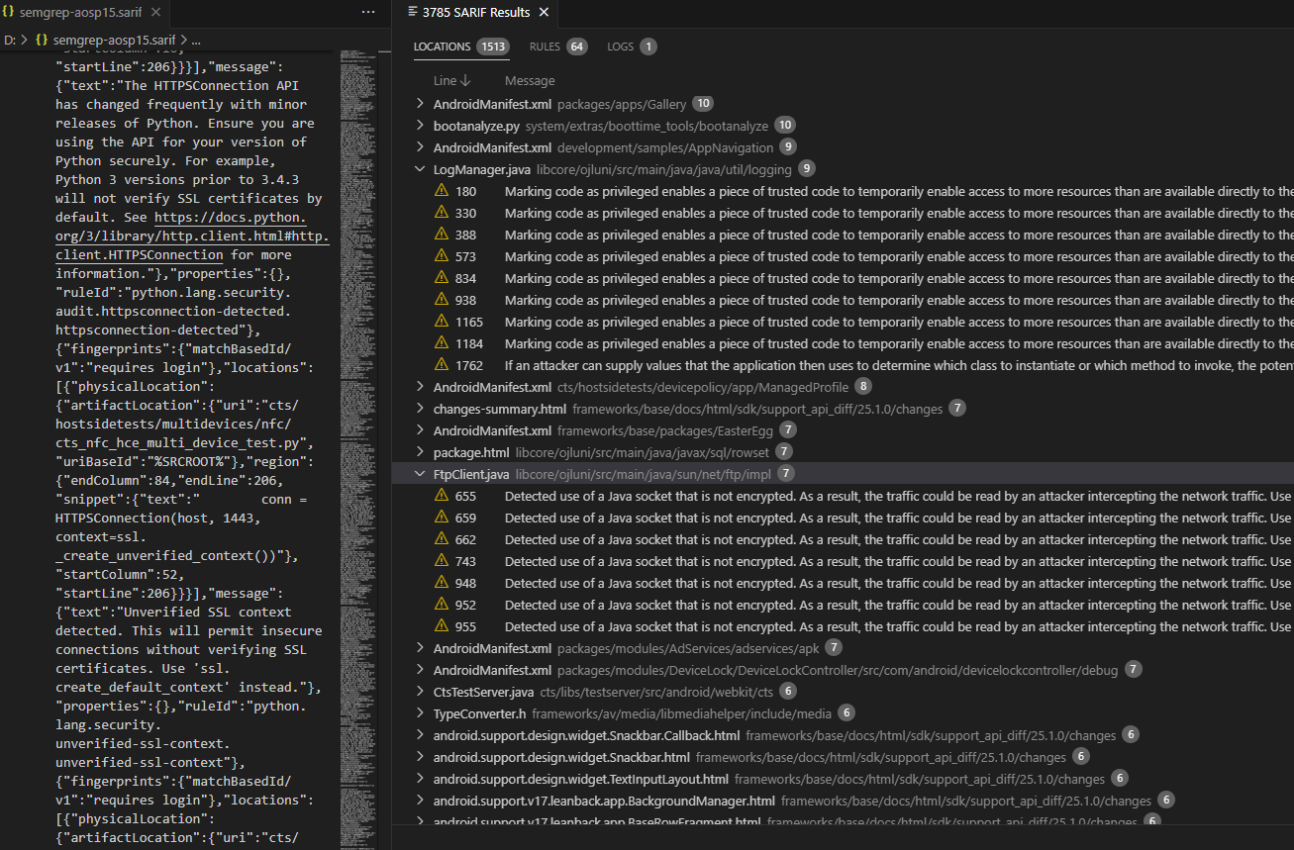Click the 10 badge on Gallery AndroidManifest entry
This screenshot has height=850, width=1294.
pyautogui.click(x=703, y=103)
